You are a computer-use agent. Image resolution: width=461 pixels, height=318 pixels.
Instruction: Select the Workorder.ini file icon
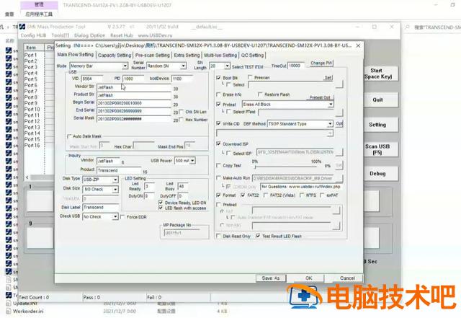click(x=8, y=311)
